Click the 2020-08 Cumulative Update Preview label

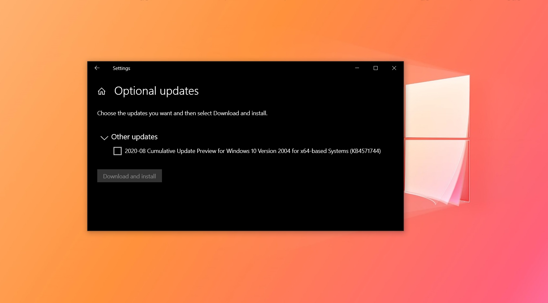coord(253,151)
